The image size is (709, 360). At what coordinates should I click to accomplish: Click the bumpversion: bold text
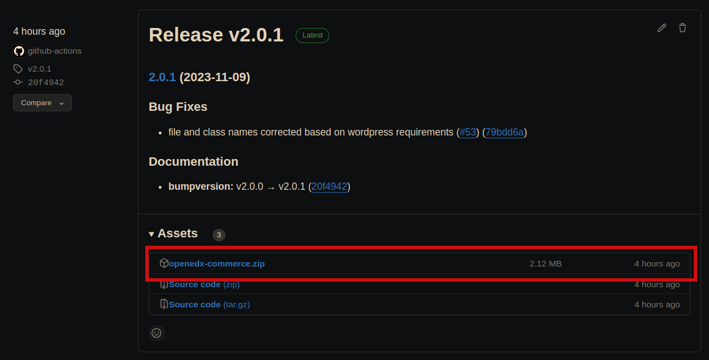[201, 186]
